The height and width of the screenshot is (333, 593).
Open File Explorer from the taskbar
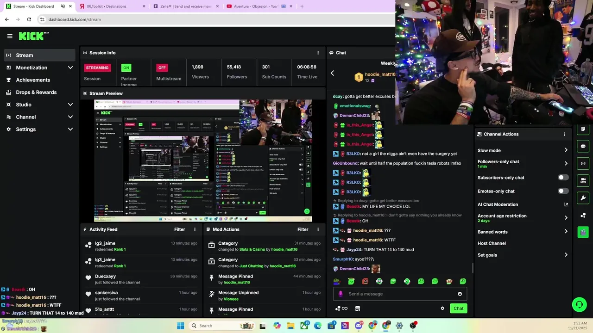[290, 326]
